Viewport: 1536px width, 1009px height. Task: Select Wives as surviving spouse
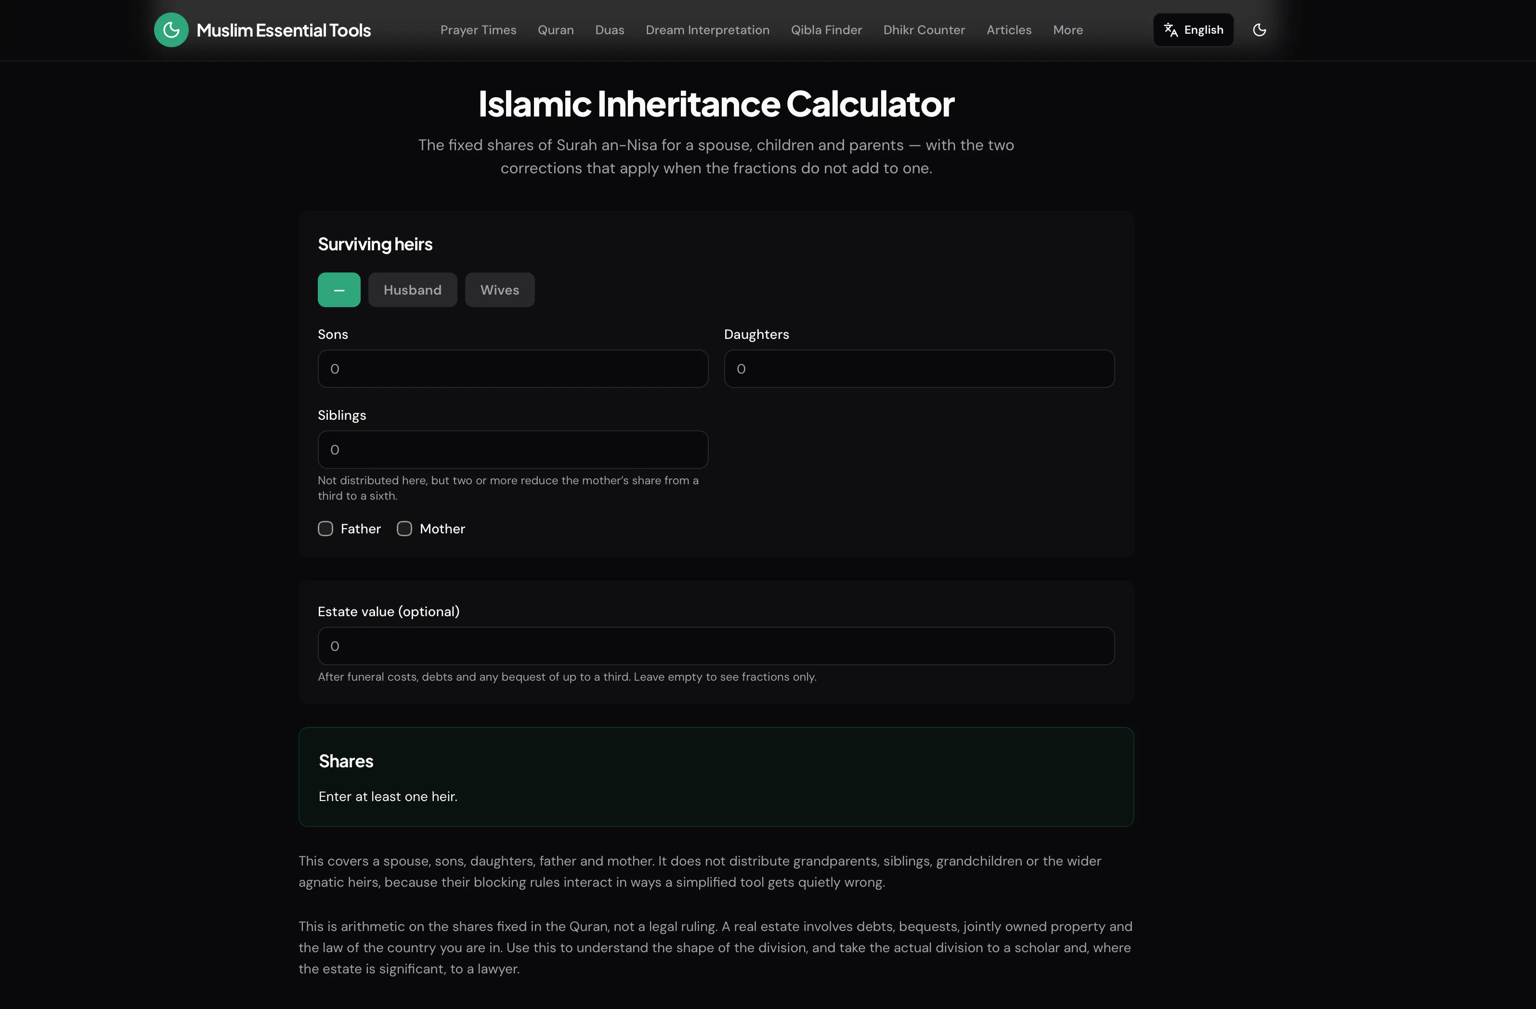(x=499, y=290)
